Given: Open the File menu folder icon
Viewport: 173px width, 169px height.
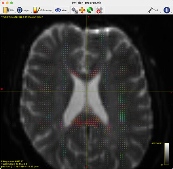Looking at the screenshot, I should pyautogui.click(x=6, y=10).
